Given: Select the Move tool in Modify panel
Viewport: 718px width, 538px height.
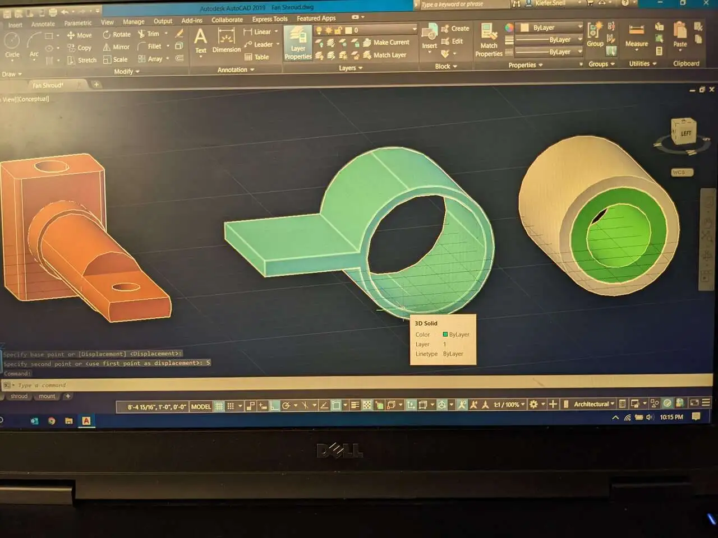Looking at the screenshot, I should [79, 35].
